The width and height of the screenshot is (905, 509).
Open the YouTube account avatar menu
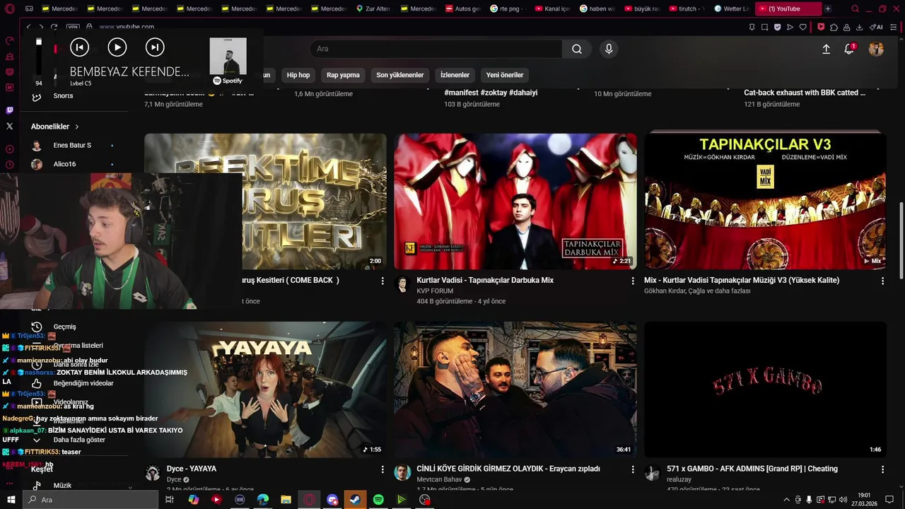[876, 49]
